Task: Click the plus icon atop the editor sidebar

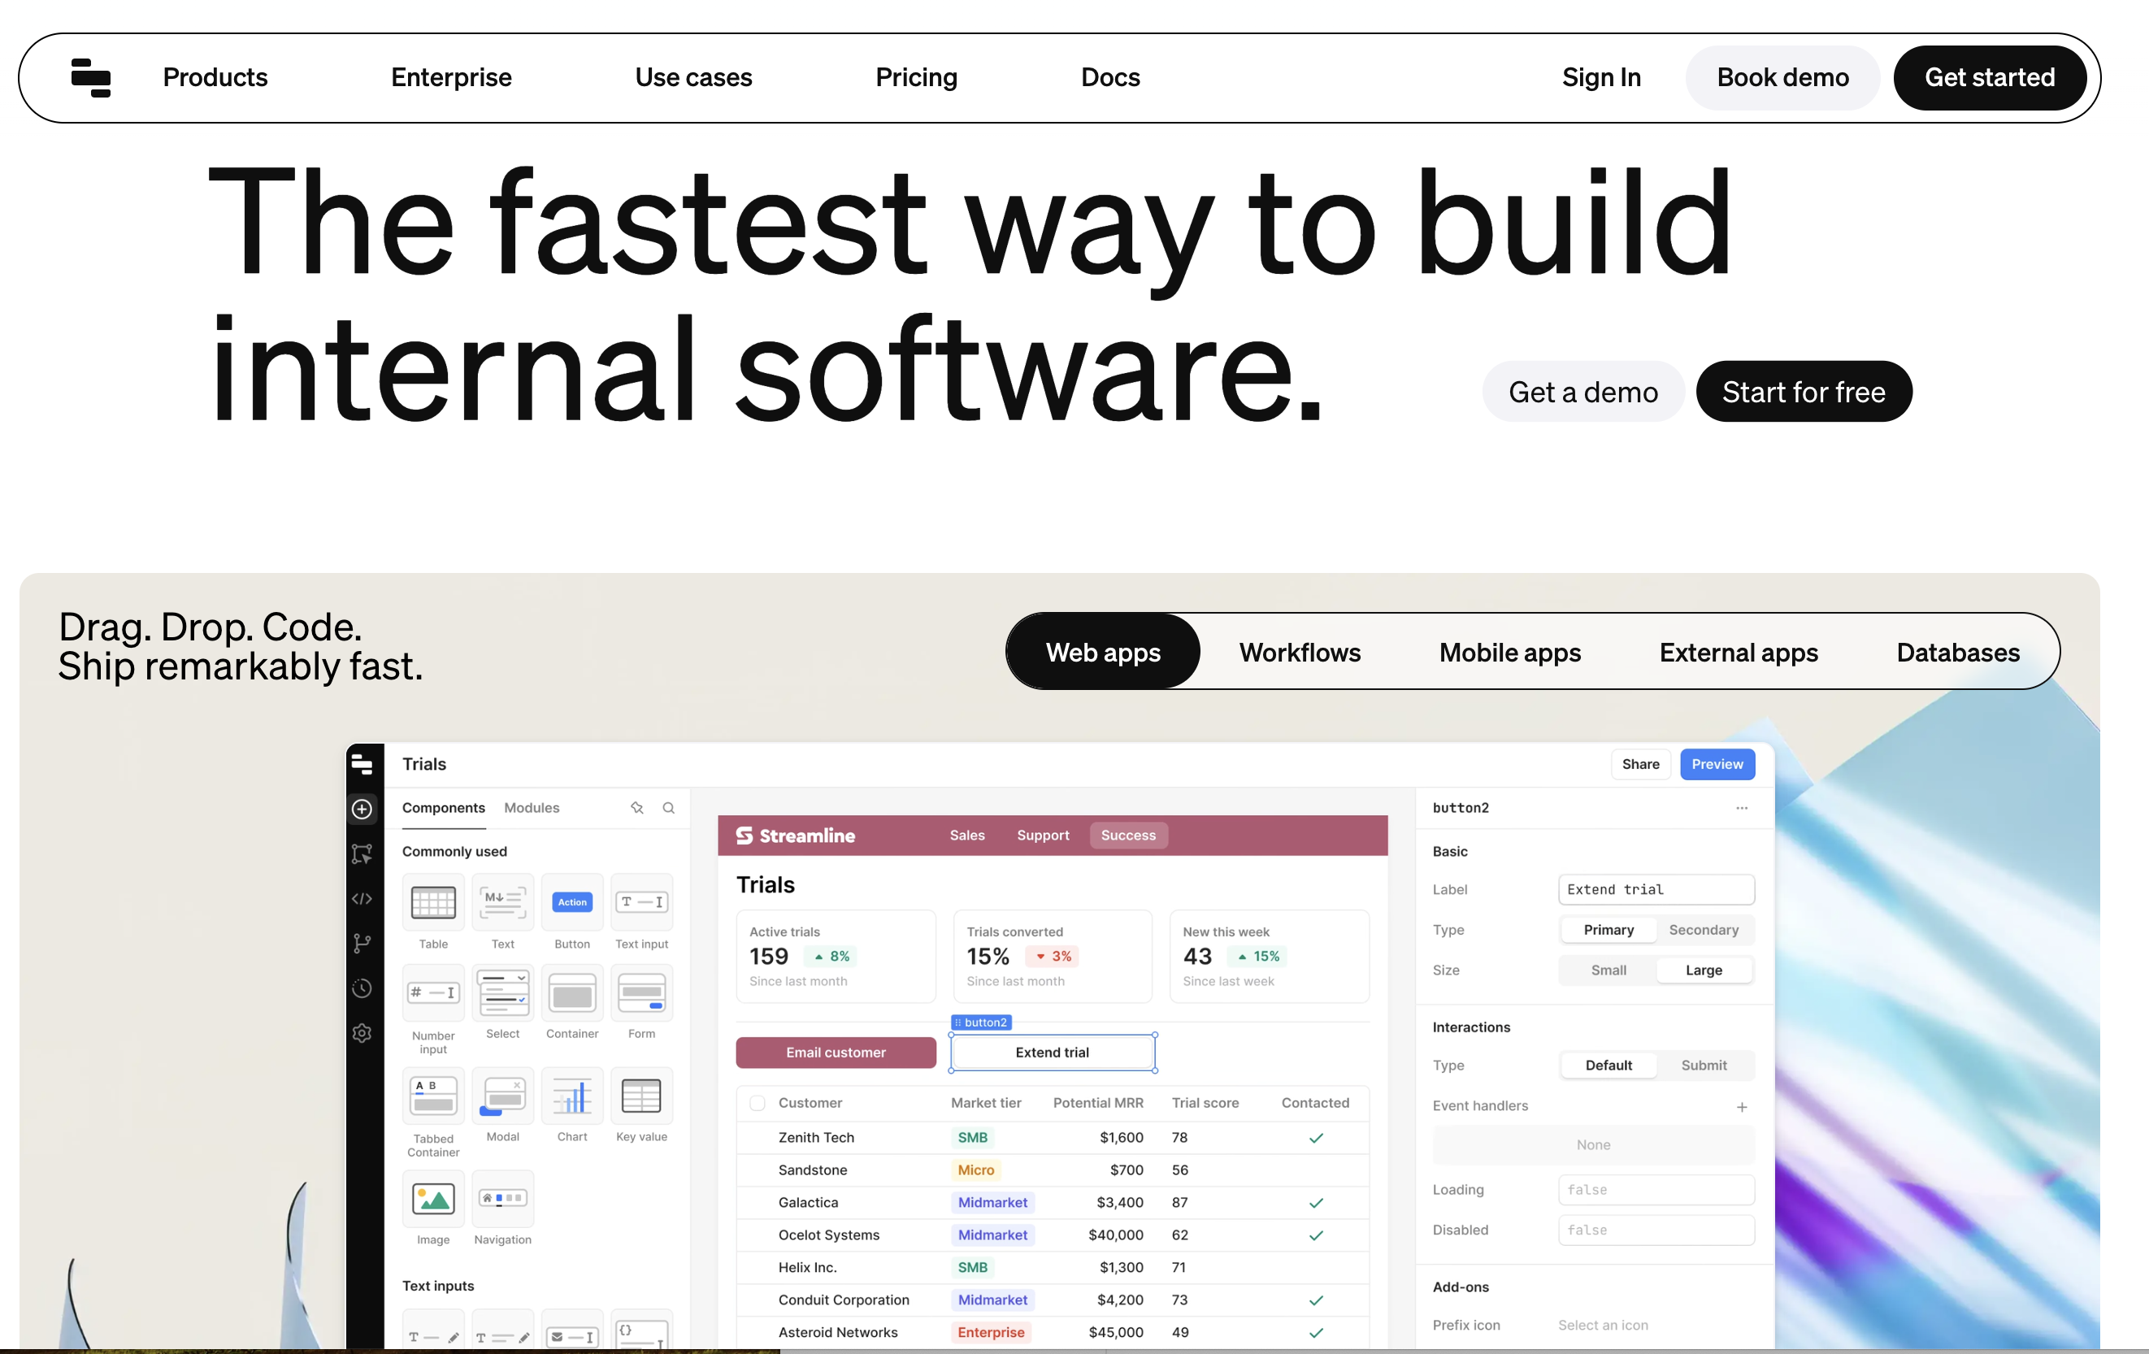Action: 363,809
